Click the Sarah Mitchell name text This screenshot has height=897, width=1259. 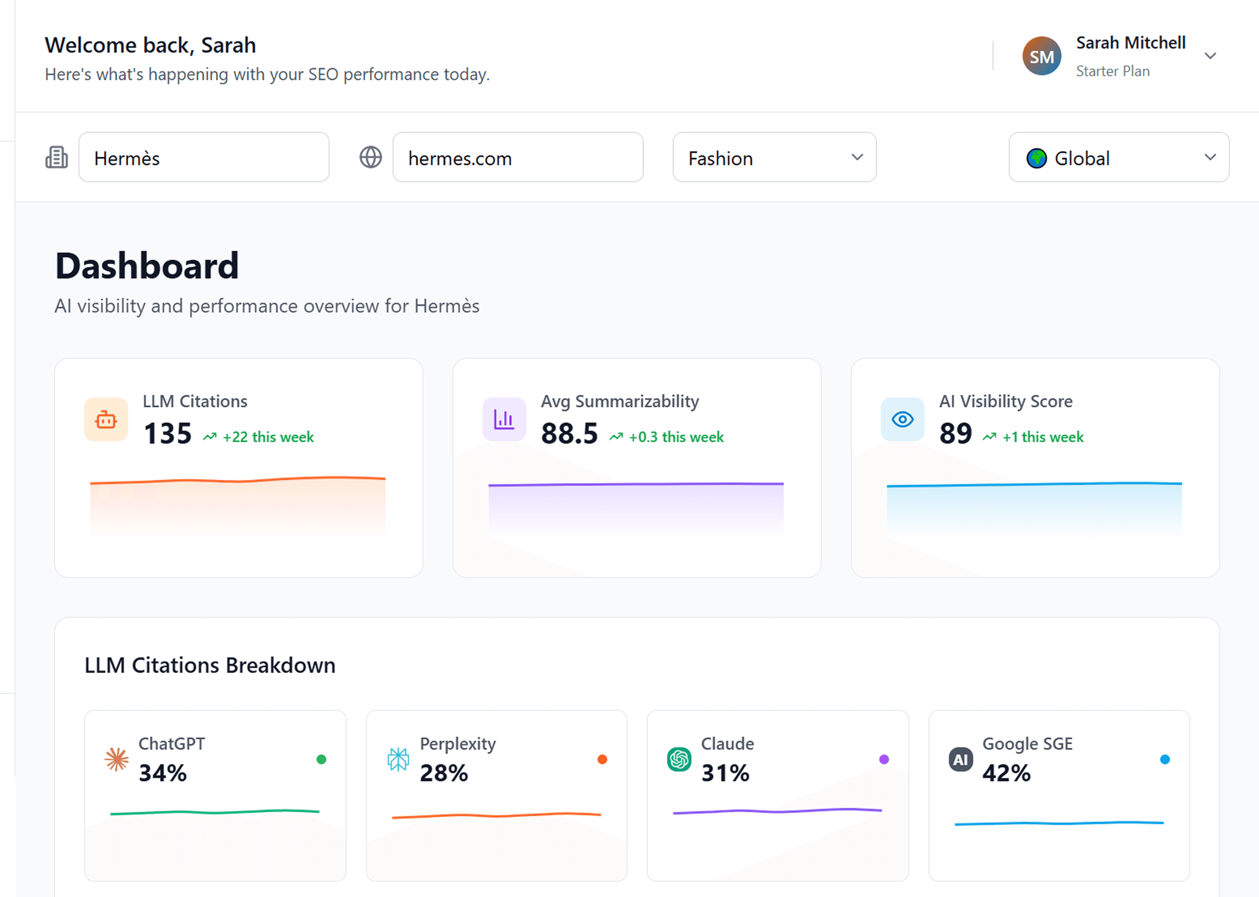pos(1131,43)
